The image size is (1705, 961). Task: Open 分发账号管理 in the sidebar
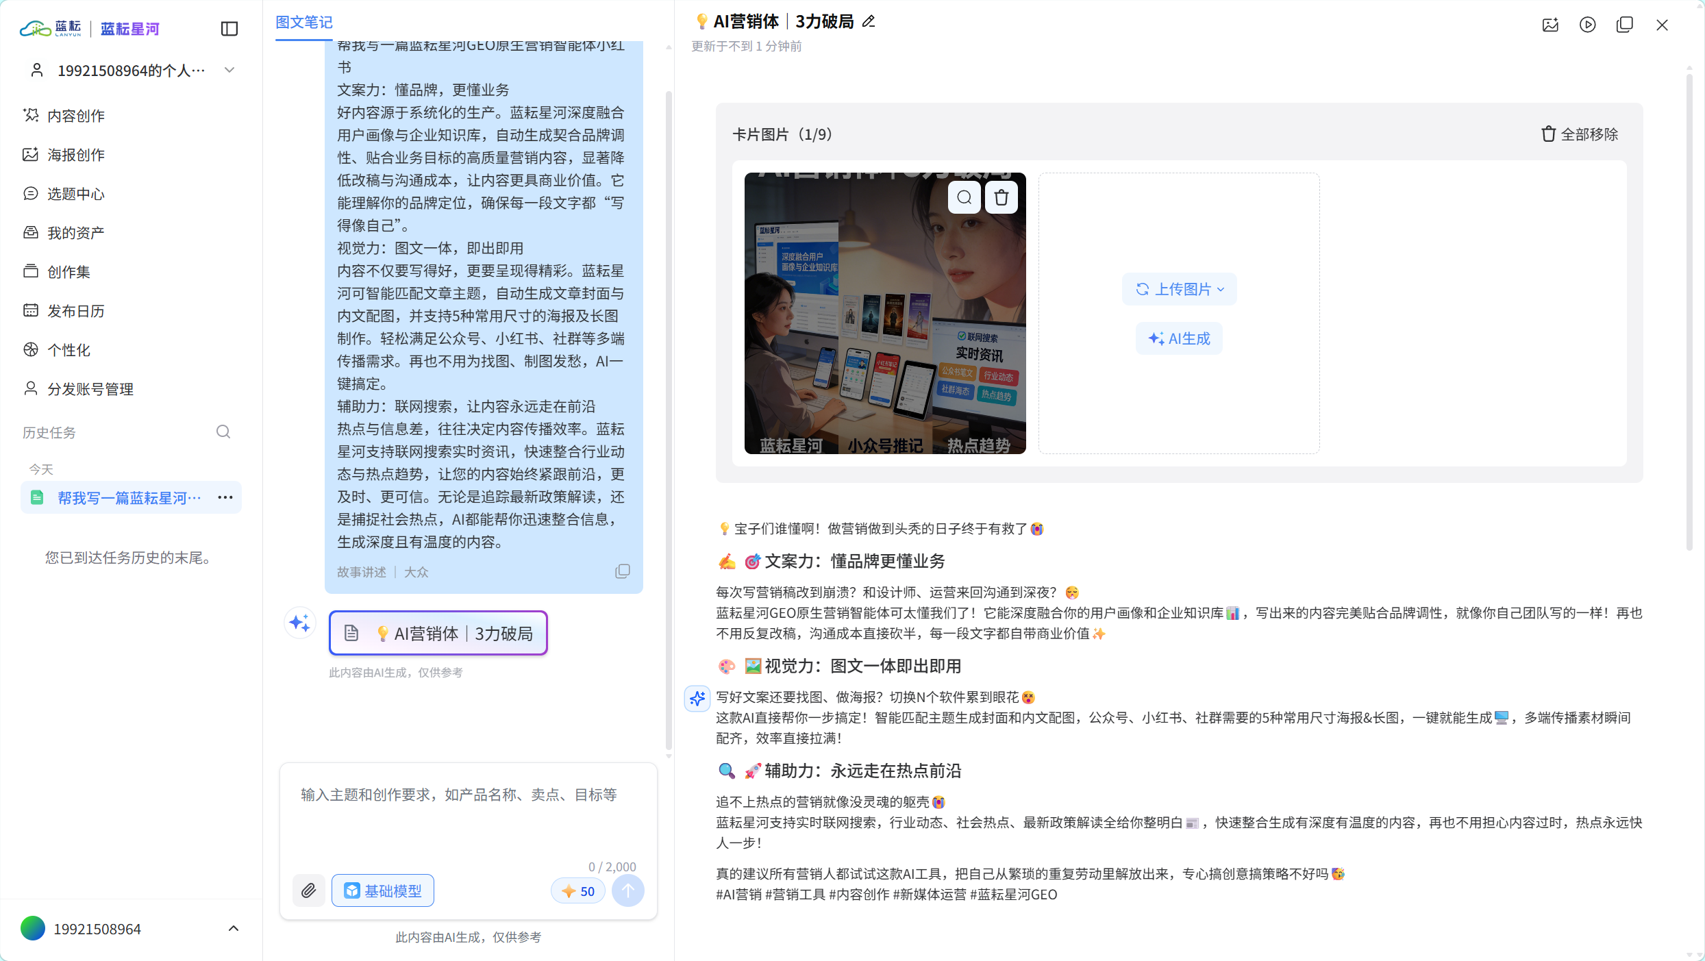pyautogui.click(x=90, y=388)
